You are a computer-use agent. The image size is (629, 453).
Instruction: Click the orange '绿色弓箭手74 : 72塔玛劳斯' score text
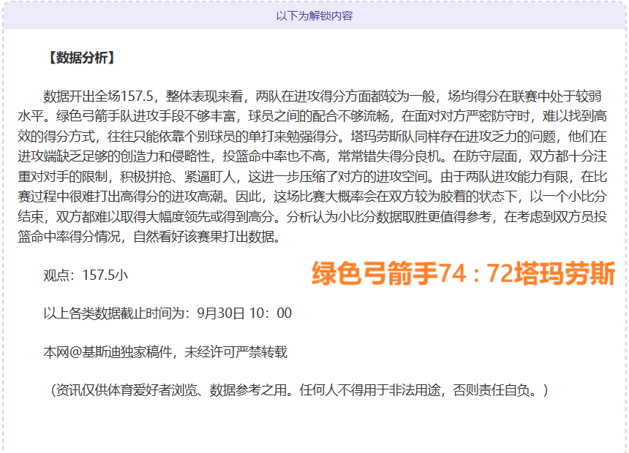463,273
